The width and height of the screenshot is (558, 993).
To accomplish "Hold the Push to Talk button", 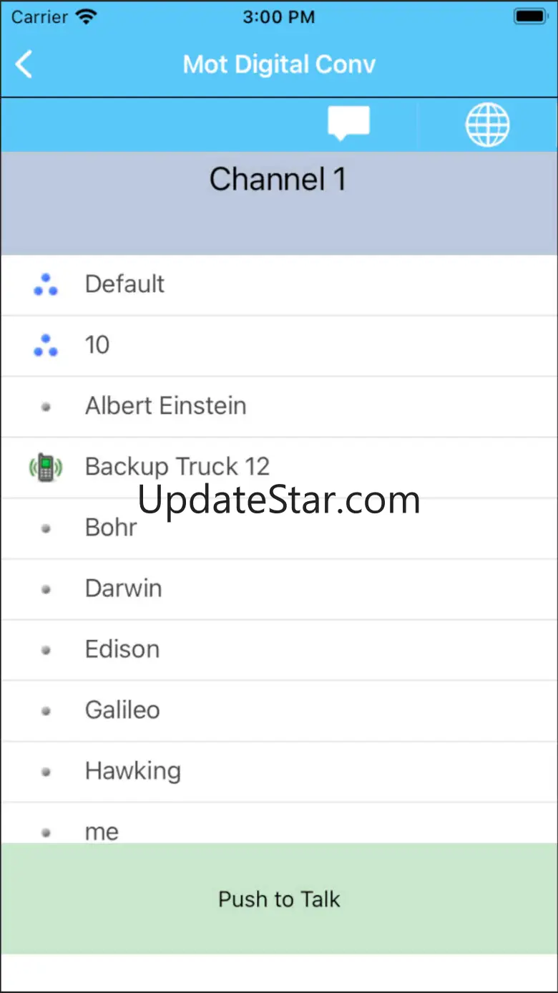I will tap(279, 898).
